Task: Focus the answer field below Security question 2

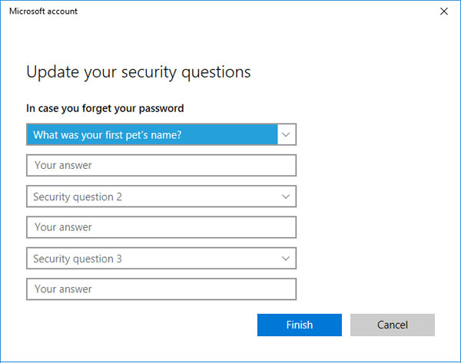Action: click(x=161, y=227)
